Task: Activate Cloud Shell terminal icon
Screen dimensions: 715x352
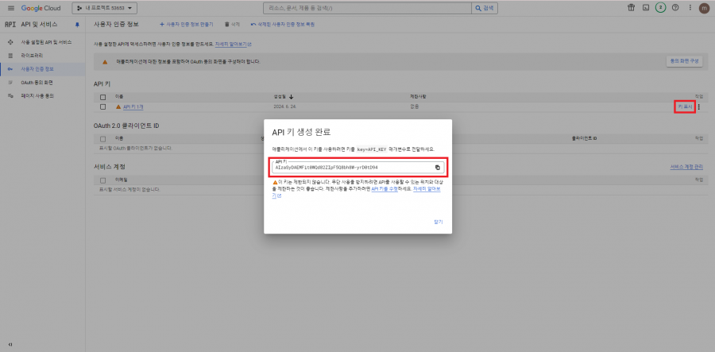Action: 645,8
